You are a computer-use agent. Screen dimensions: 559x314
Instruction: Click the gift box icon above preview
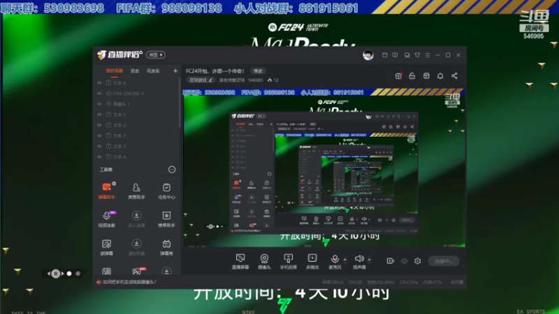(398, 76)
